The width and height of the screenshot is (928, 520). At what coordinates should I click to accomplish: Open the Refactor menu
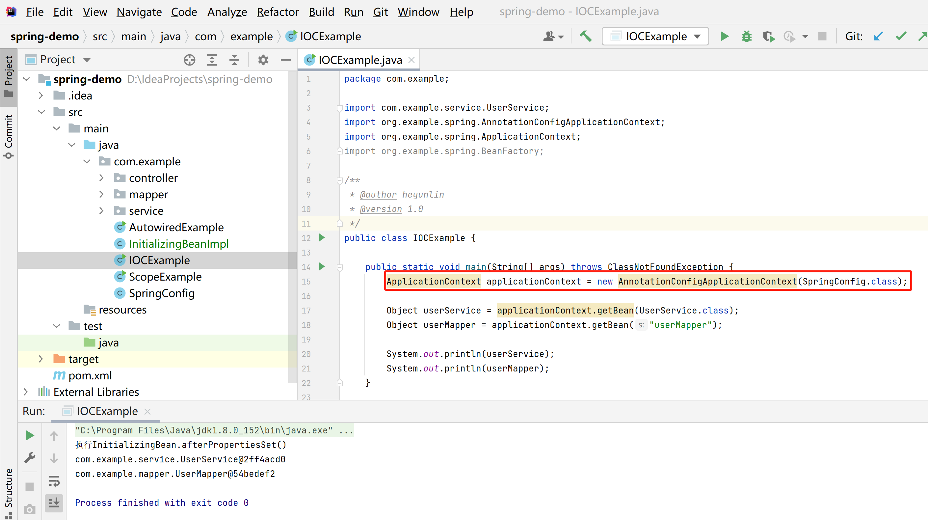point(278,12)
